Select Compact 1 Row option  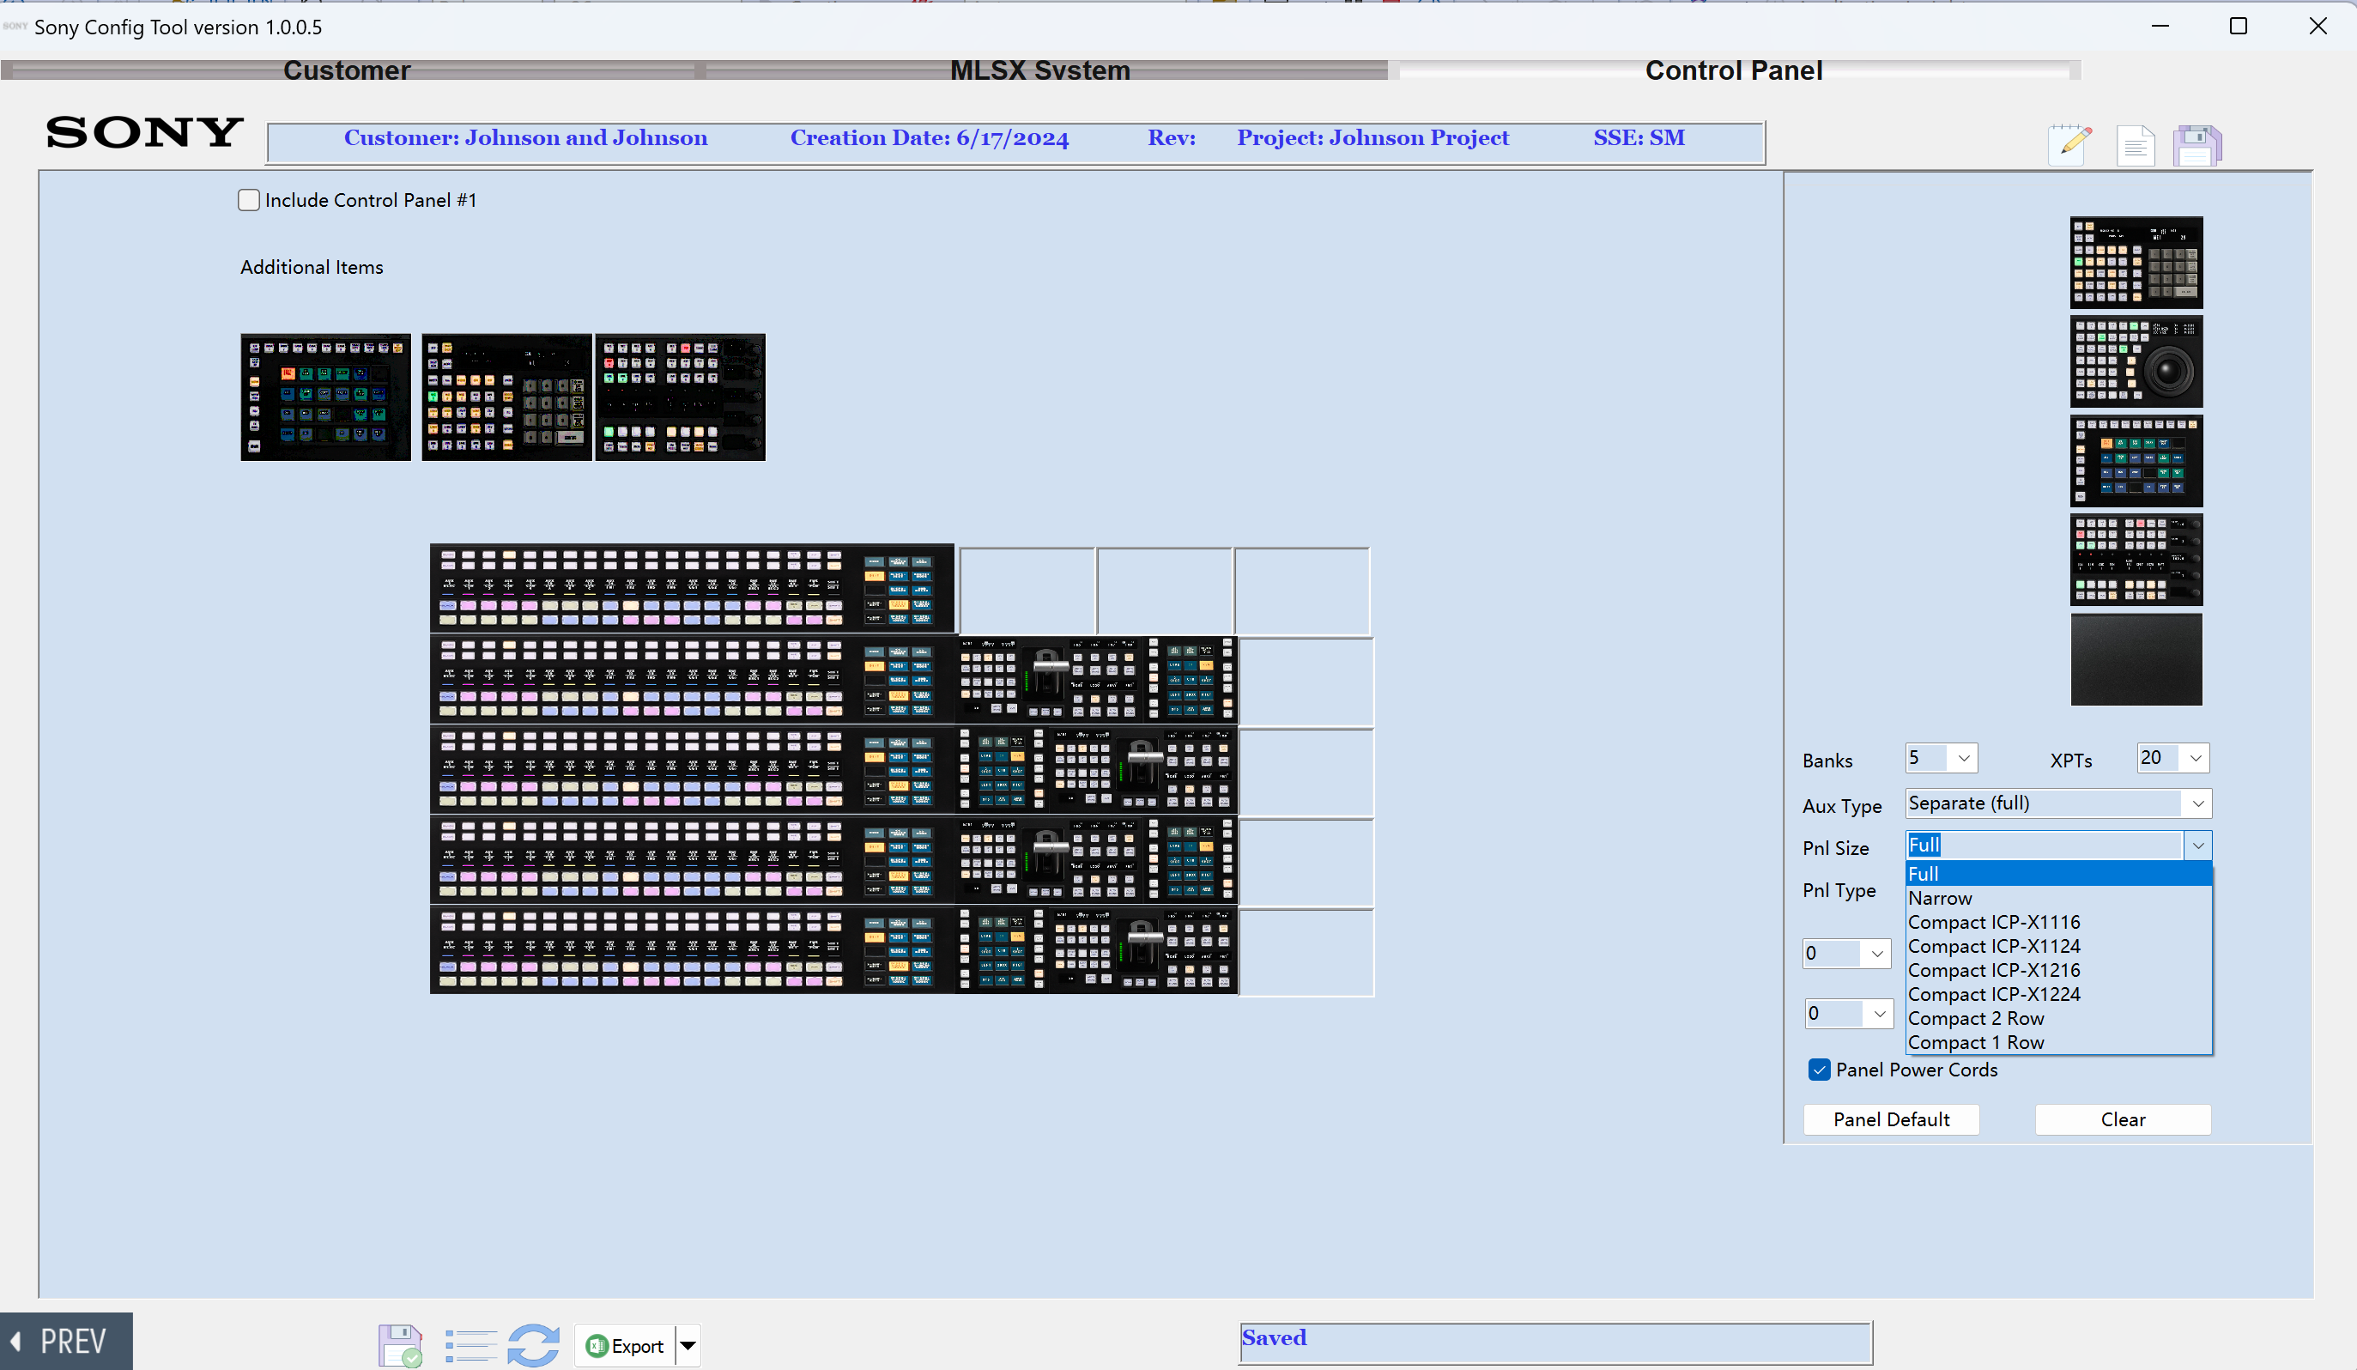click(x=2058, y=1043)
